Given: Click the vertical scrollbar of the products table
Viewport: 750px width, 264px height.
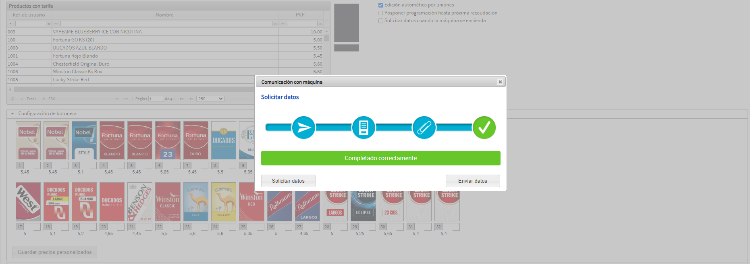Looking at the screenshot, I should [326, 38].
